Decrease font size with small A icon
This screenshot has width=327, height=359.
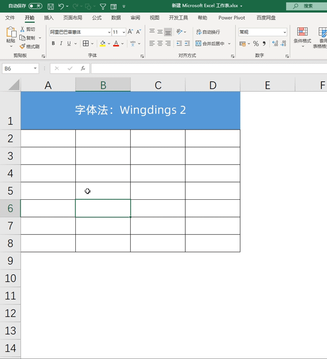139,32
